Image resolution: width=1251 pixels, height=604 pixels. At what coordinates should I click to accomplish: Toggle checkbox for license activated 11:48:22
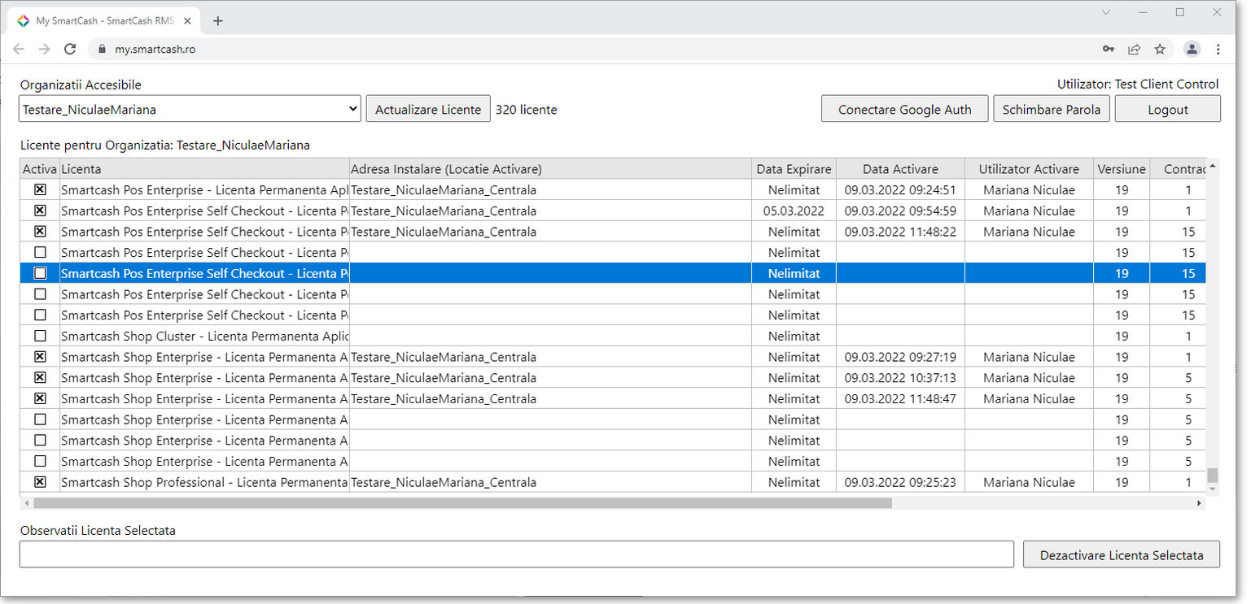pyautogui.click(x=40, y=232)
